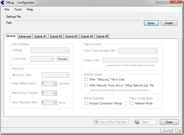Open the Submit #5 tab
Viewport: 184px width, 135px height.
(102, 36)
